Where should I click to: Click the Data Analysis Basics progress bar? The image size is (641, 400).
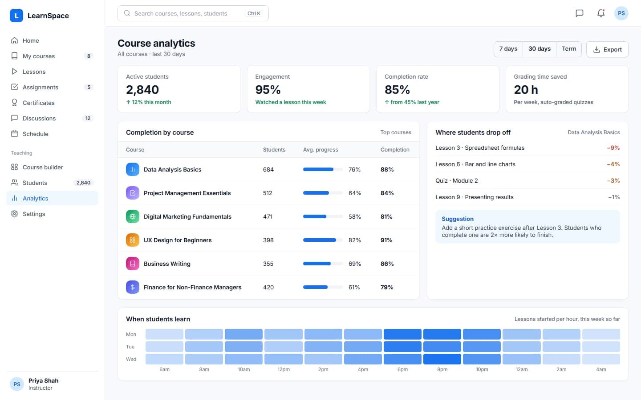(x=323, y=169)
